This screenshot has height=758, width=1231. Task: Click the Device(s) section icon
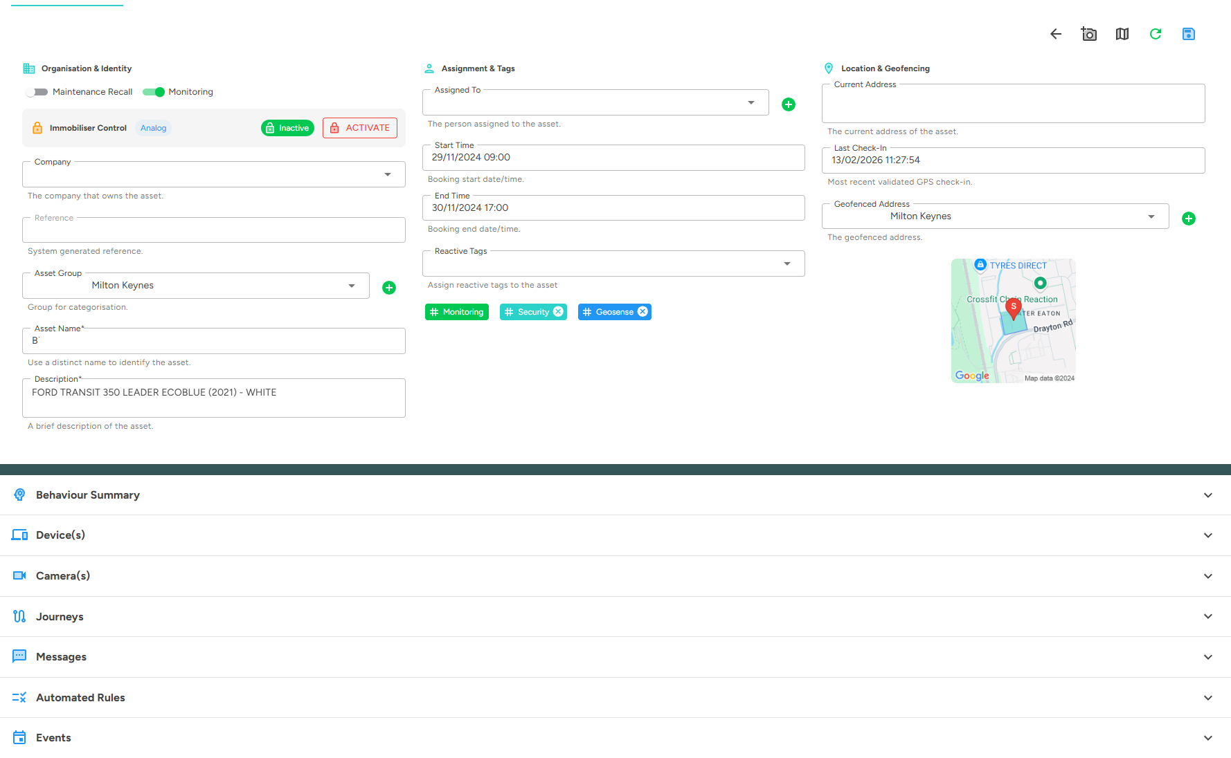pyautogui.click(x=19, y=535)
